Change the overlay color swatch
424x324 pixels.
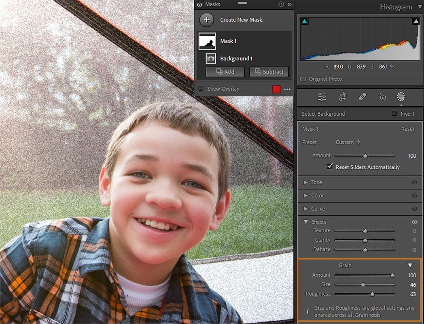click(276, 89)
